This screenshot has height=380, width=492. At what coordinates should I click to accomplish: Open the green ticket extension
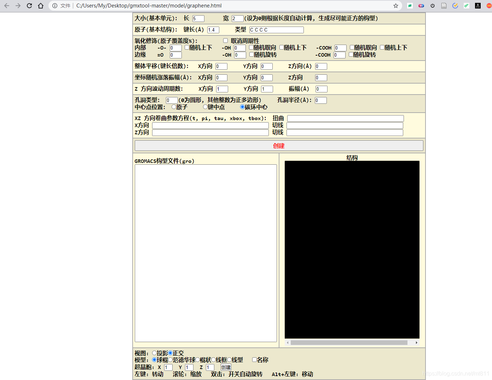pyautogui.click(x=410, y=6)
